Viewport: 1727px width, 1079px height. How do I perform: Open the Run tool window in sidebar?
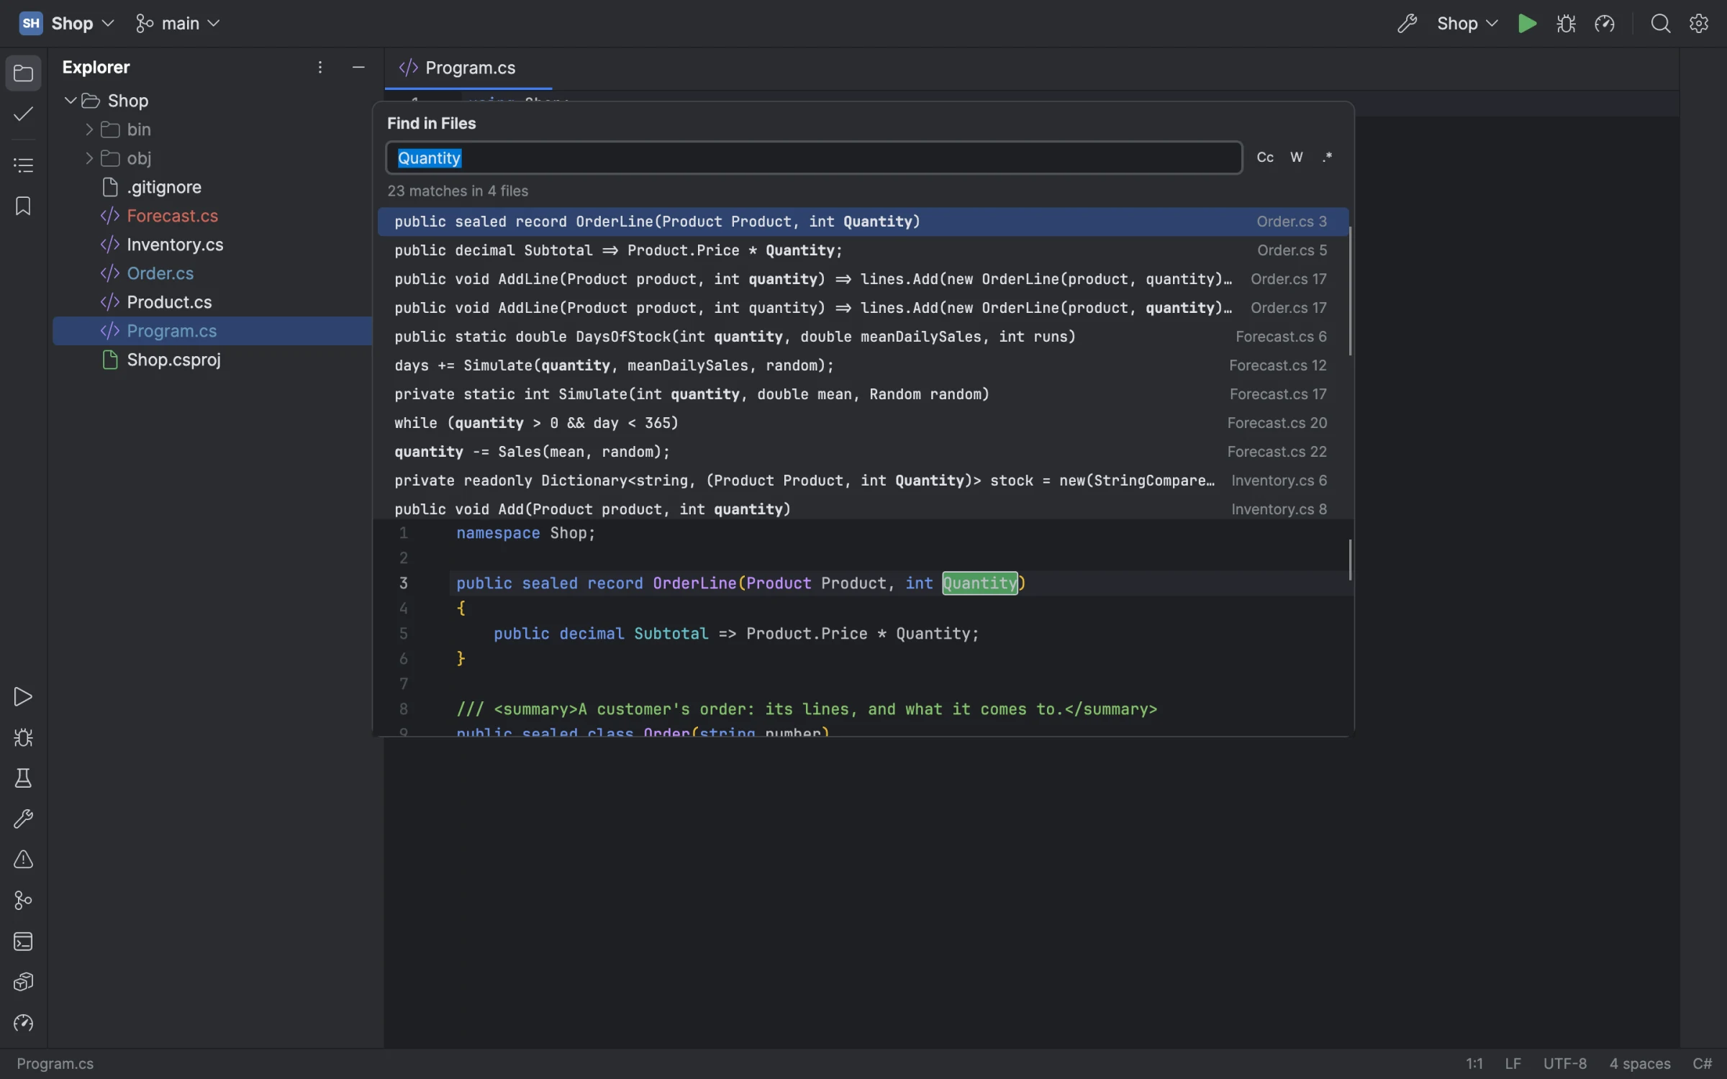(x=23, y=697)
